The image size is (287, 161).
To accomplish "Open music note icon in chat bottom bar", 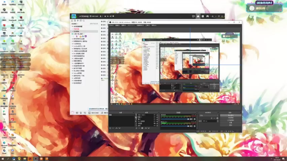I will [x=102, y=113].
